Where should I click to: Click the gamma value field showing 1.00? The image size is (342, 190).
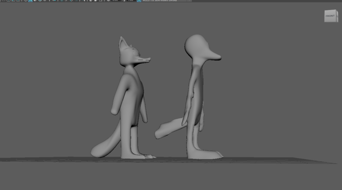131,1
